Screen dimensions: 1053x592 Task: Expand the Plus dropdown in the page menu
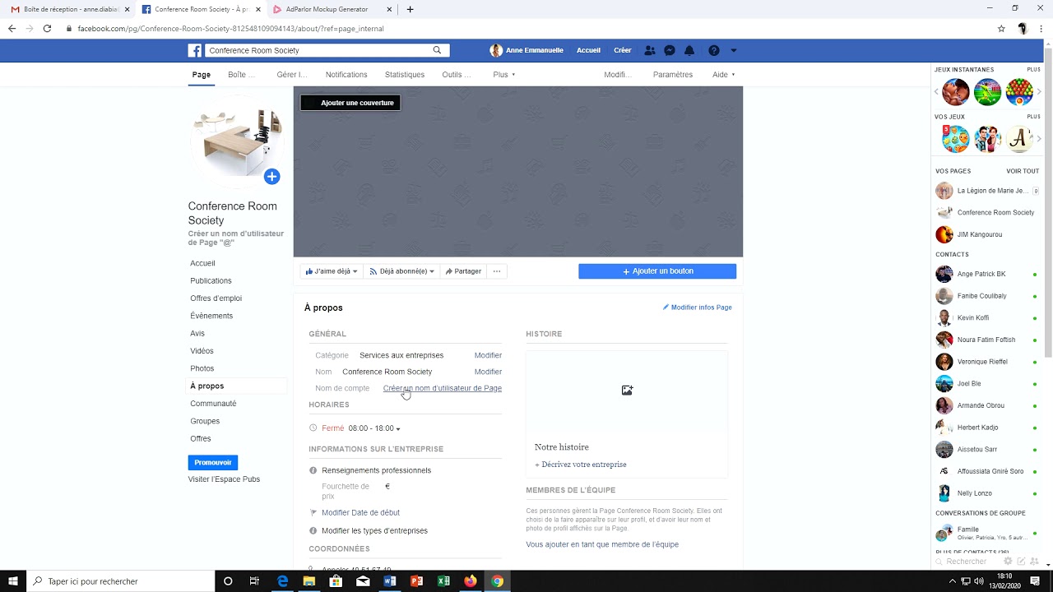point(504,75)
